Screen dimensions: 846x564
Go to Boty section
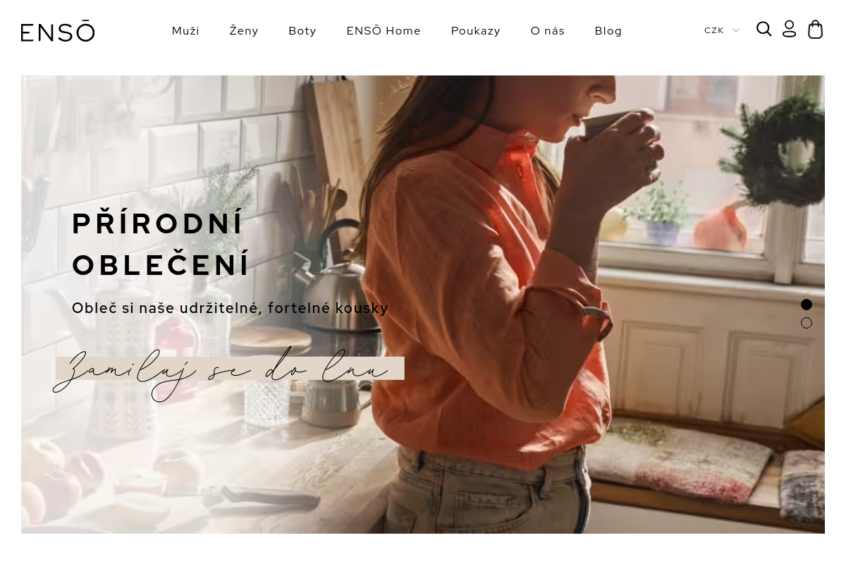(302, 31)
